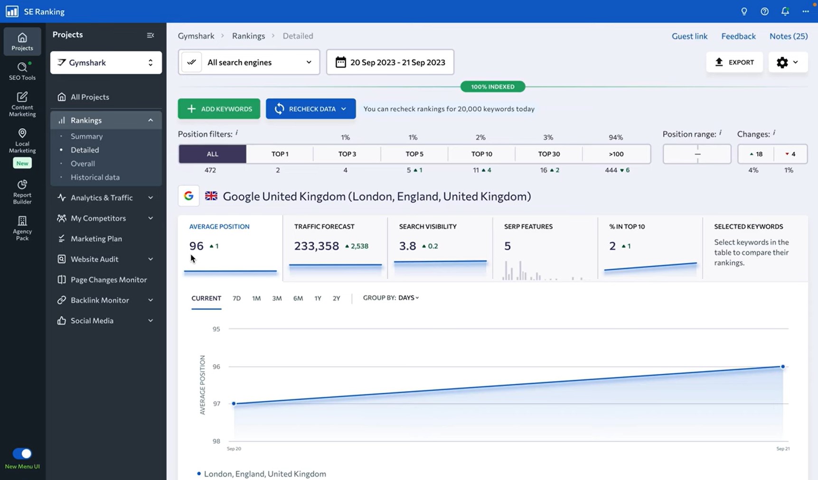Click the EXPORT button
Screen dimensions: 818x480
point(734,62)
